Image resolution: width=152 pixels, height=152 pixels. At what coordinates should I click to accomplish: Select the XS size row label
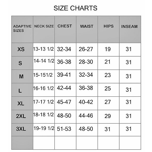(x=21, y=49)
